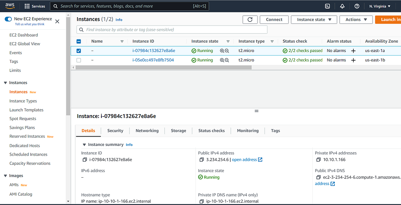Focus the Find instance filter field
401x205 pixels.
(x=172, y=30)
